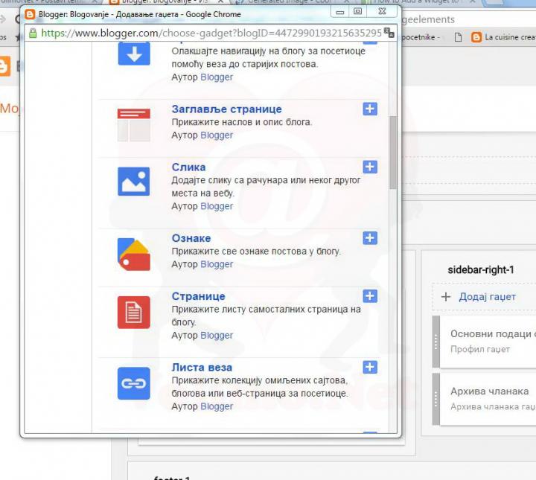Click the popup address bar URL

pos(211,33)
